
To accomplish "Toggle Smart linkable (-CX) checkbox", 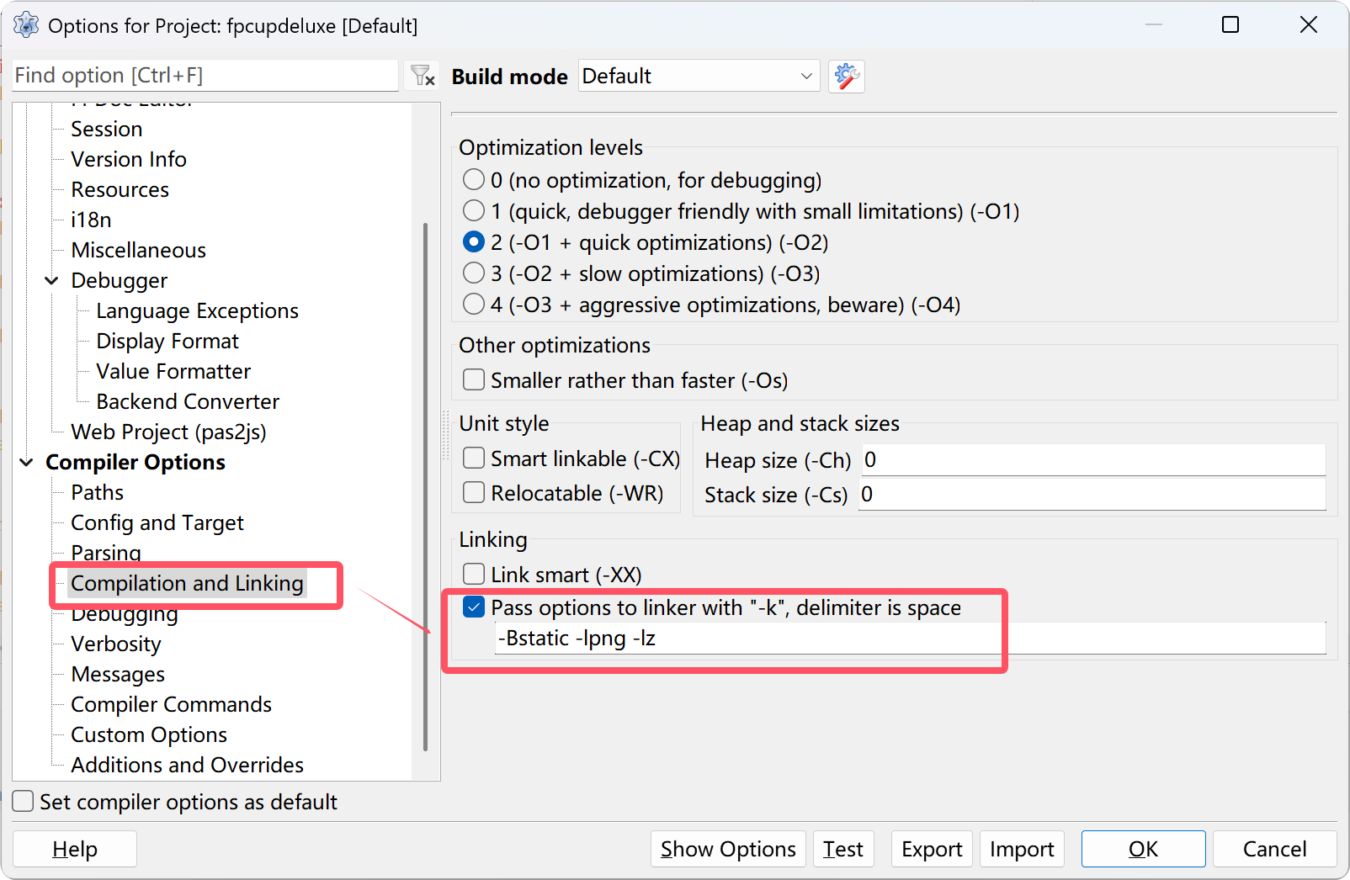I will point(474,459).
